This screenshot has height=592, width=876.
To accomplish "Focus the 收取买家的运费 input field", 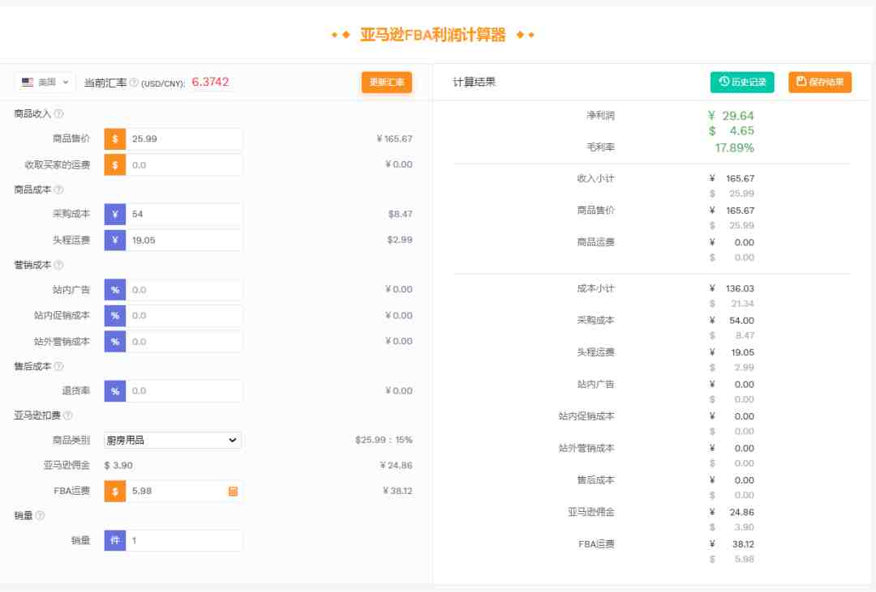I will point(184,165).
